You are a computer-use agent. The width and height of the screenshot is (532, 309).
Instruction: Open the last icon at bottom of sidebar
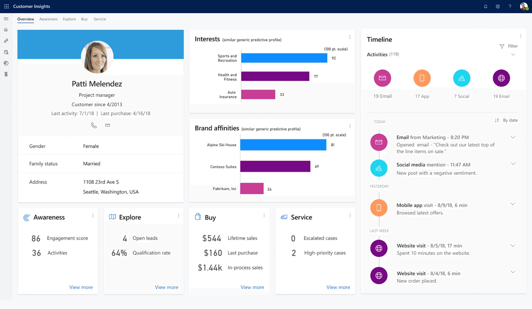click(6, 74)
